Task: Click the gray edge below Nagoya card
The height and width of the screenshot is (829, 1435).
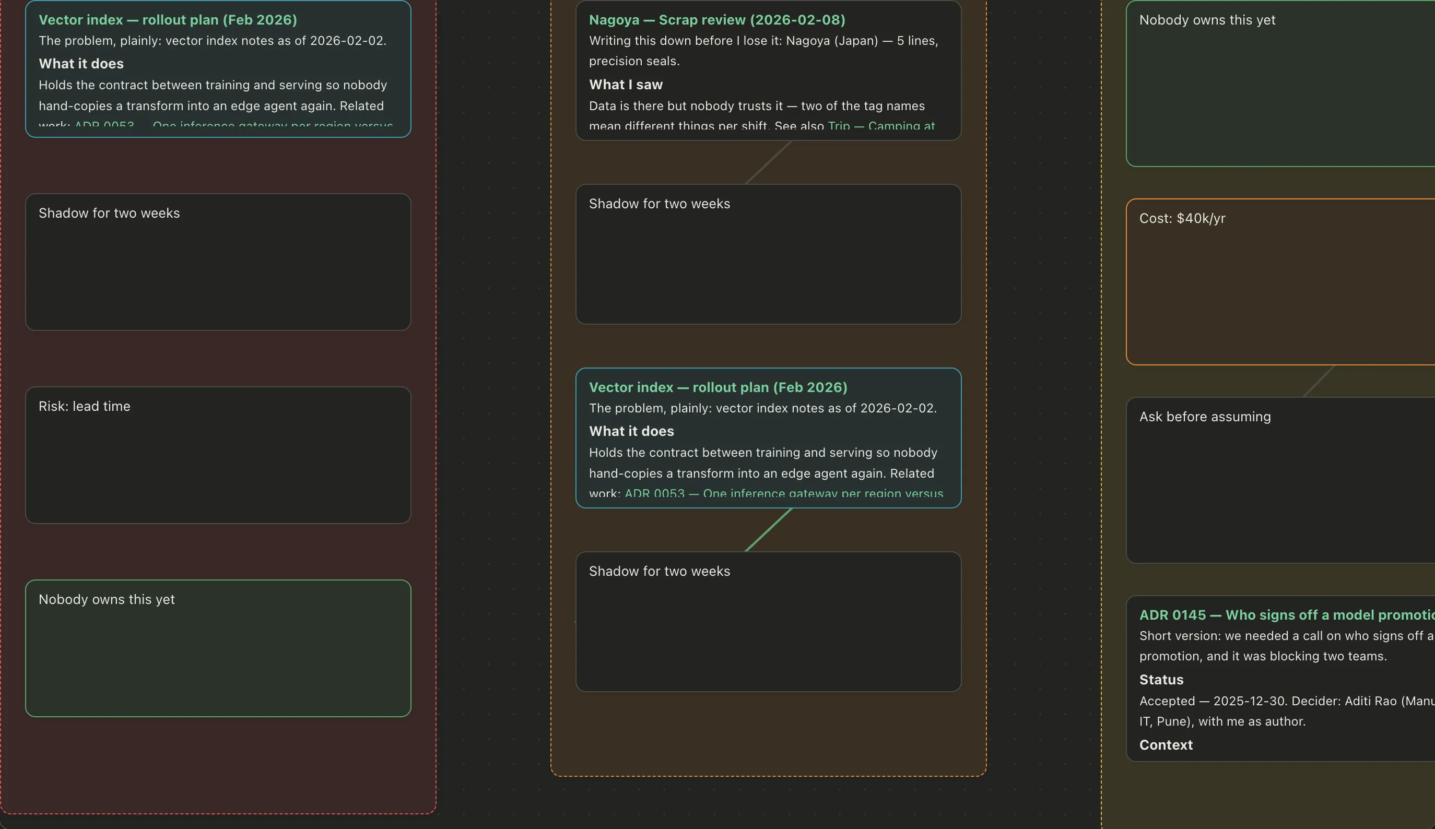Action: coord(768,162)
